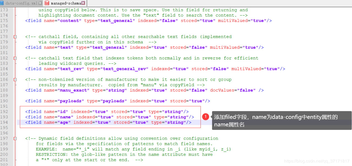
Task: Click the field name "manu_exact" value
Action: tap(73, 90)
